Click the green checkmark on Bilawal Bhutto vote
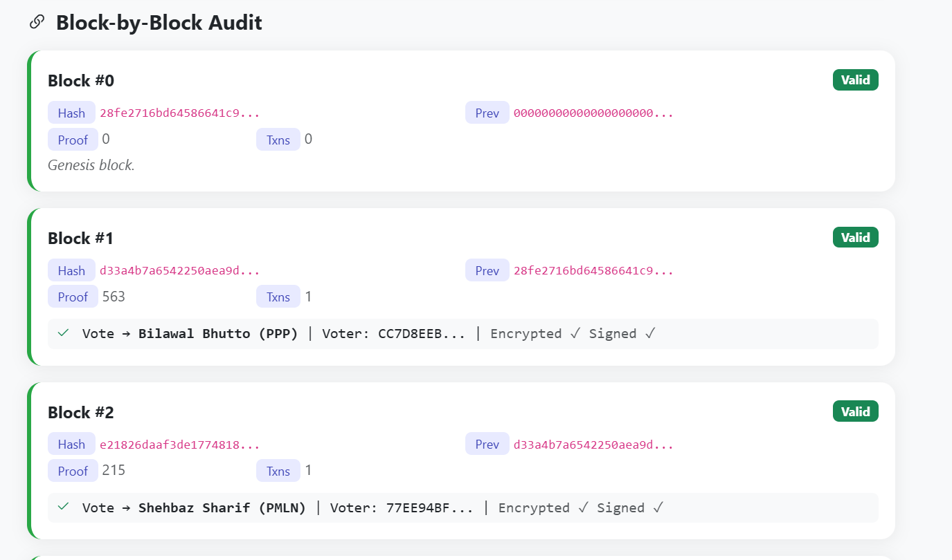 tap(64, 333)
